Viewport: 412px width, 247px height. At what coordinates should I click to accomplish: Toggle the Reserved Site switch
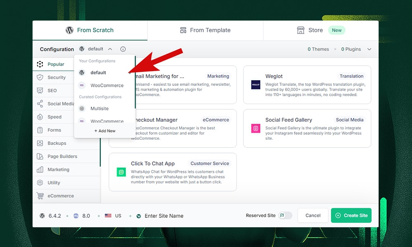pos(285,215)
